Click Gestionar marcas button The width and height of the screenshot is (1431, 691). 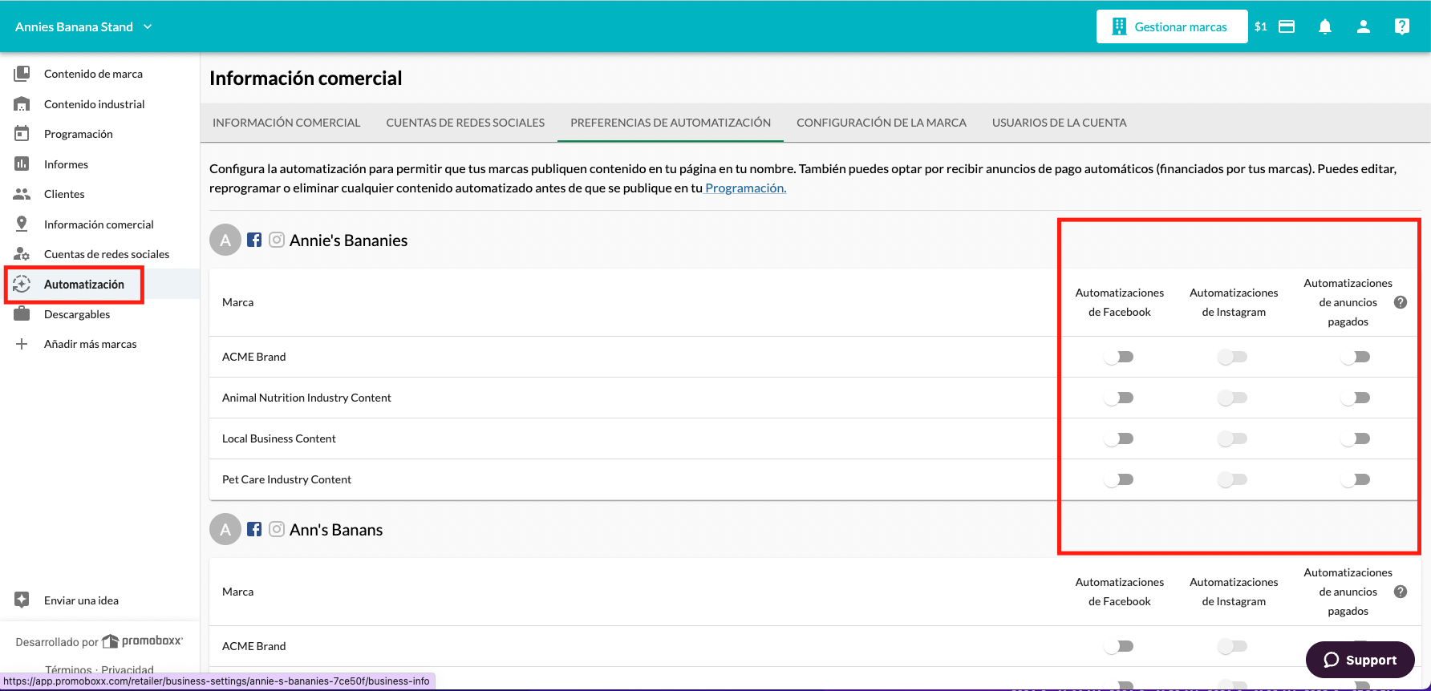tap(1172, 26)
